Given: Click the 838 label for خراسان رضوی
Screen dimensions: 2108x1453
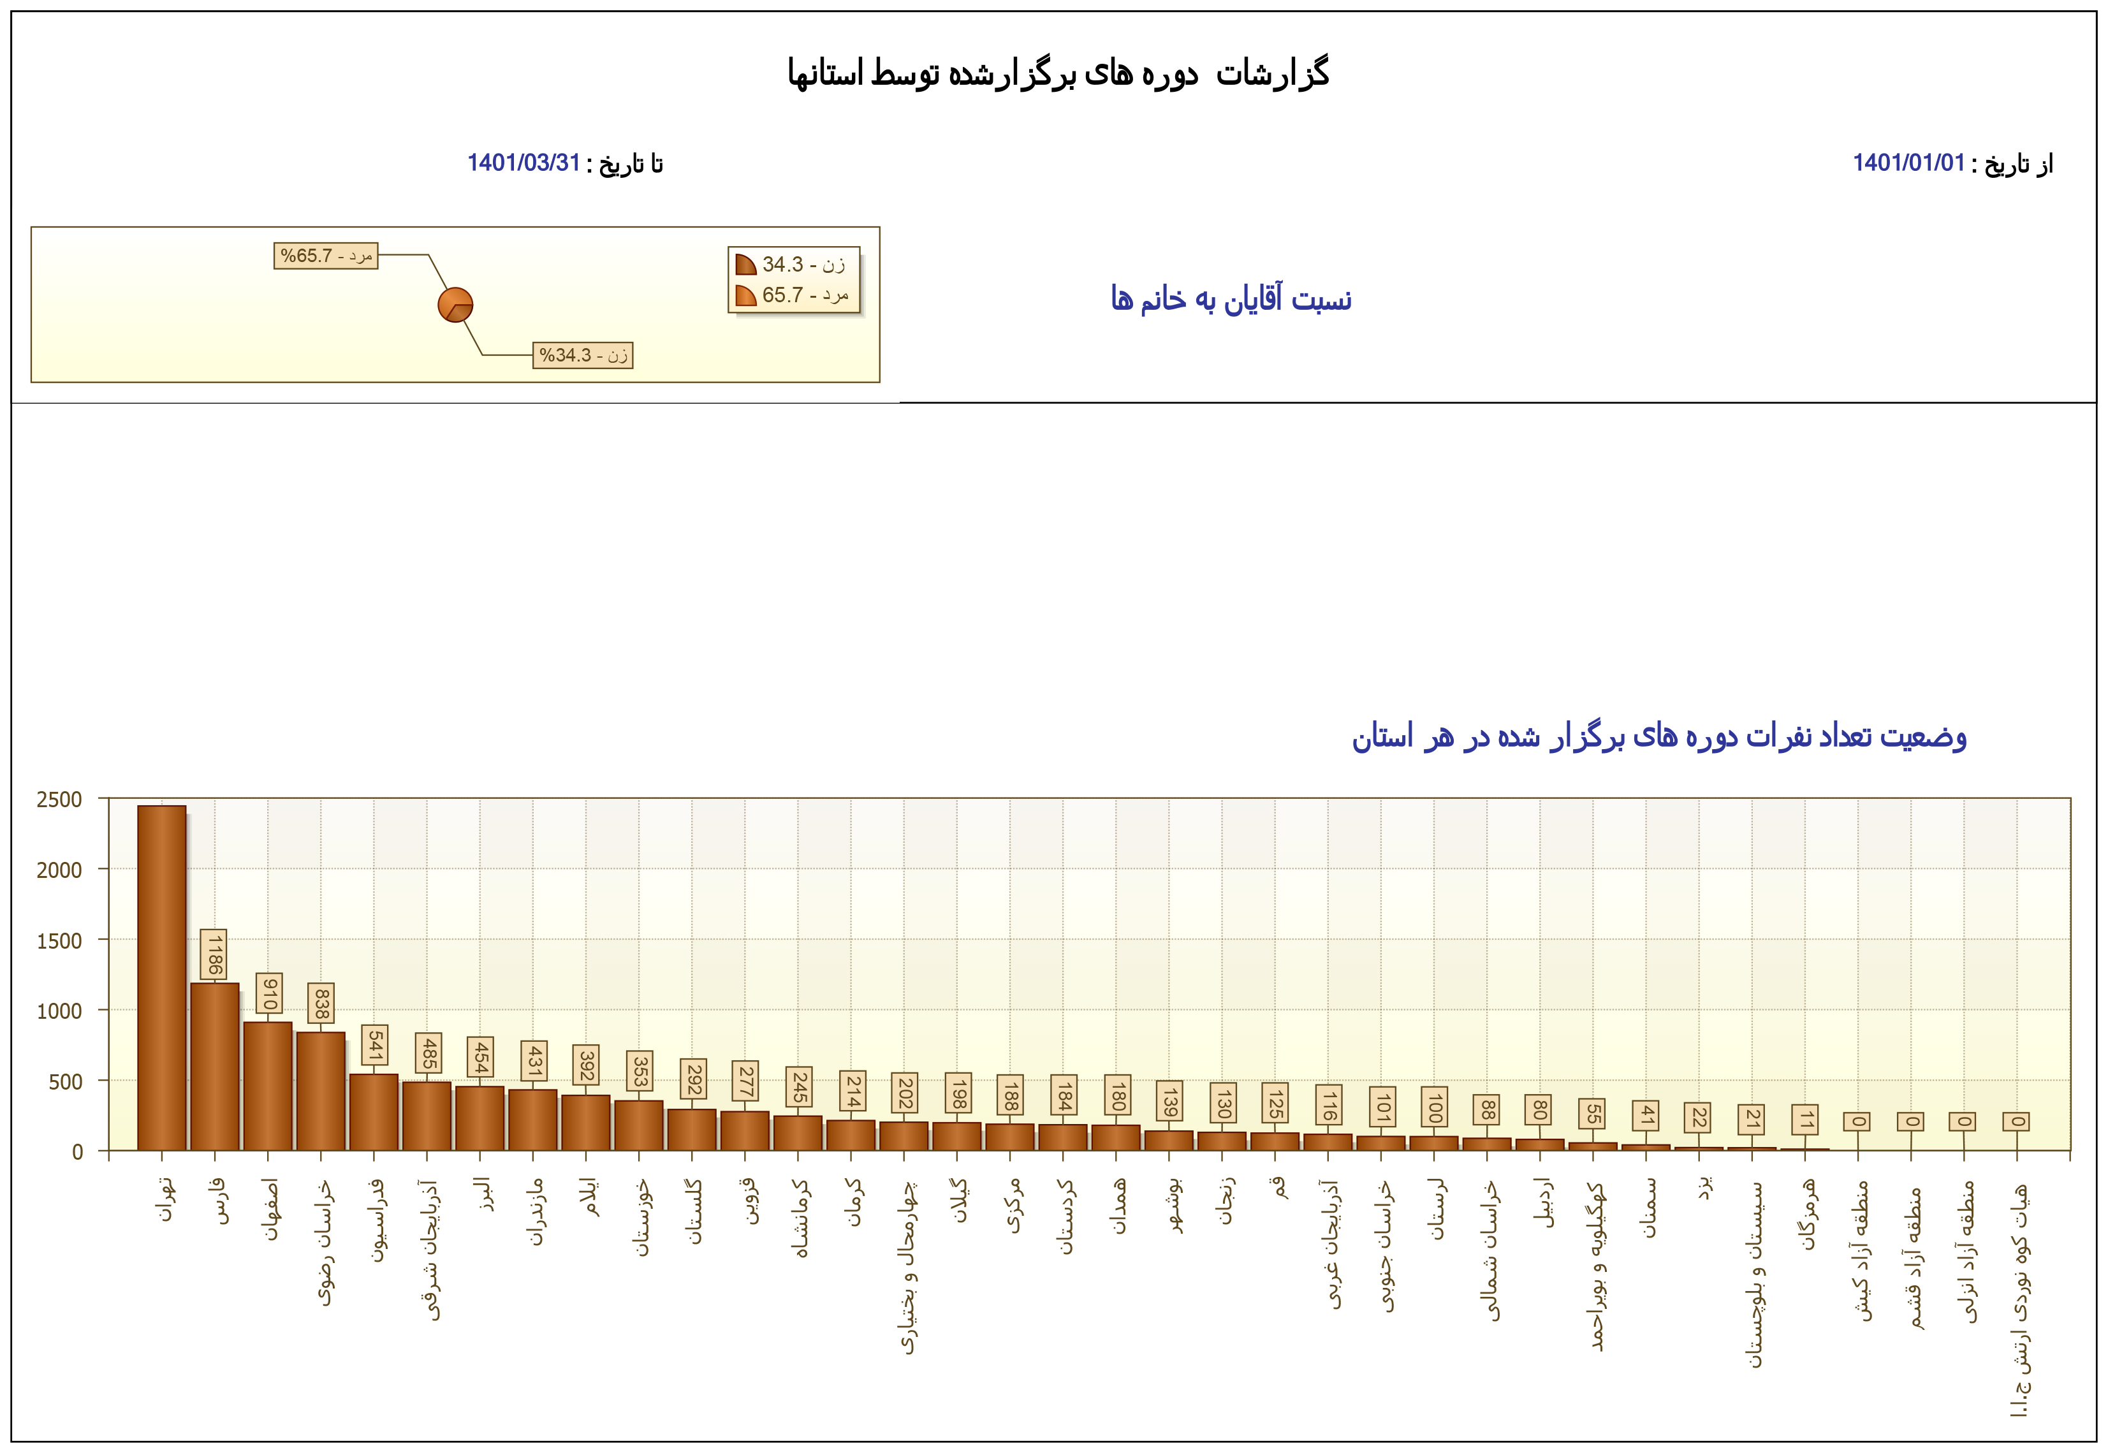Looking at the screenshot, I should (x=321, y=1004).
